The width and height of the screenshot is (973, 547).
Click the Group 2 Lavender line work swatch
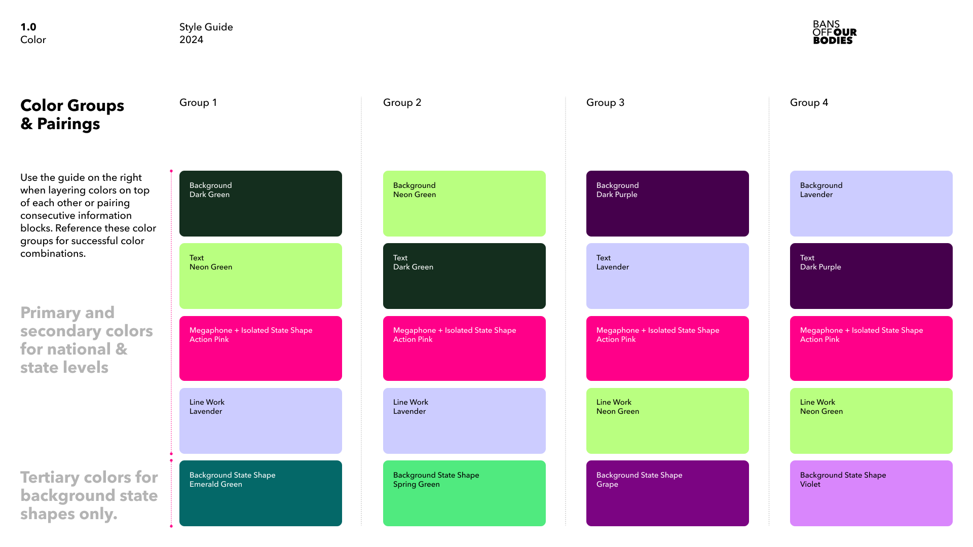click(x=464, y=421)
